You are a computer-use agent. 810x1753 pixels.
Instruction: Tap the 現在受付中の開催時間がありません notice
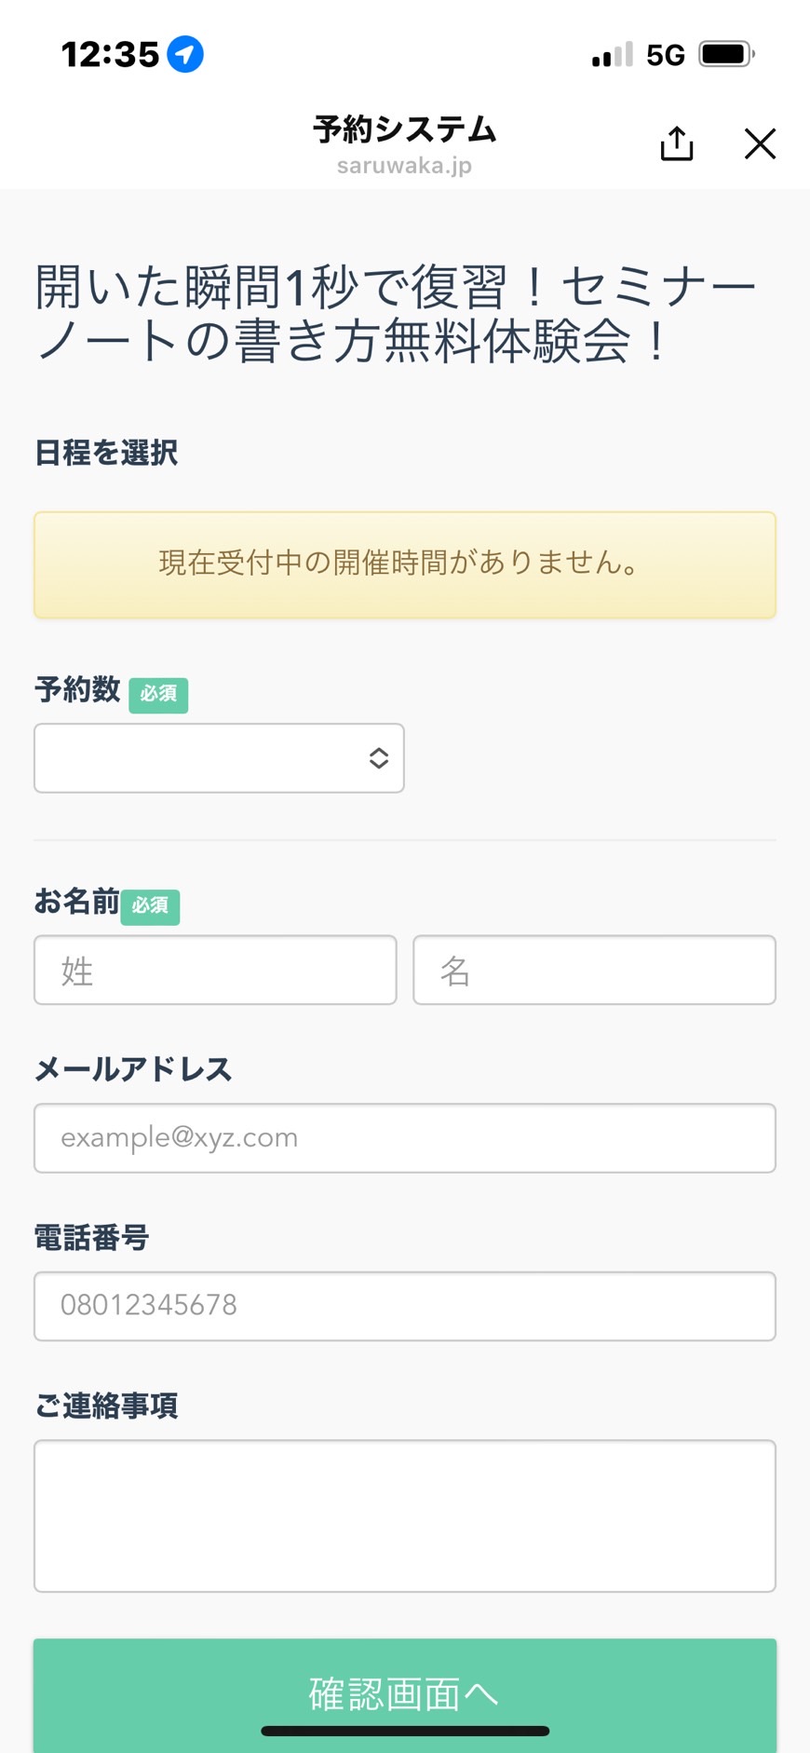405,564
